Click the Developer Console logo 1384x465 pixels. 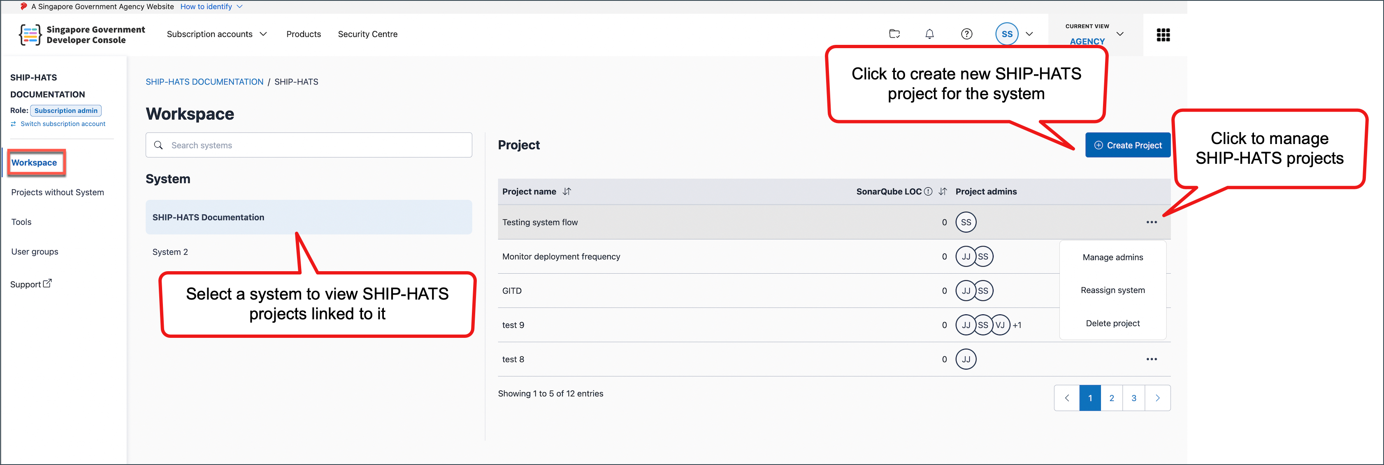click(81, 35)
